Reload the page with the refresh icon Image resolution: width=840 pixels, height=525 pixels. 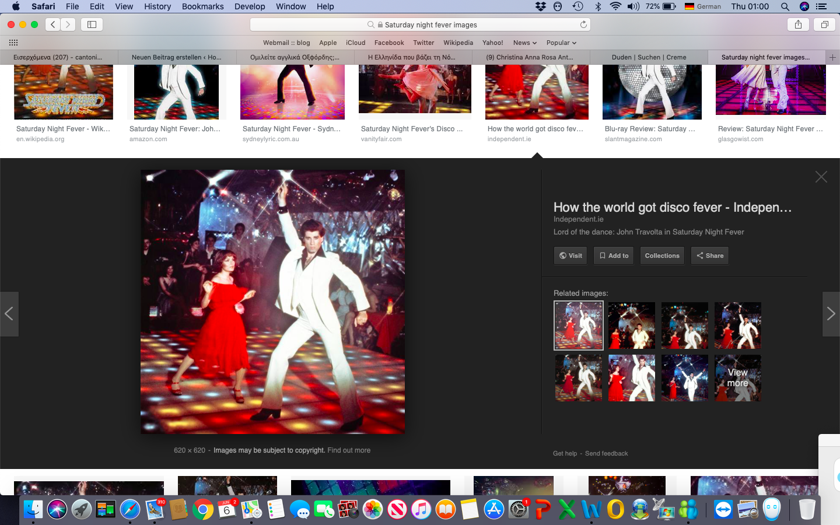pos(583,24)
